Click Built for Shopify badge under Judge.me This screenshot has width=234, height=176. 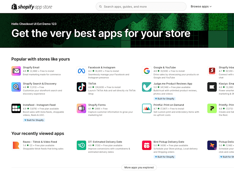(164, 99)
